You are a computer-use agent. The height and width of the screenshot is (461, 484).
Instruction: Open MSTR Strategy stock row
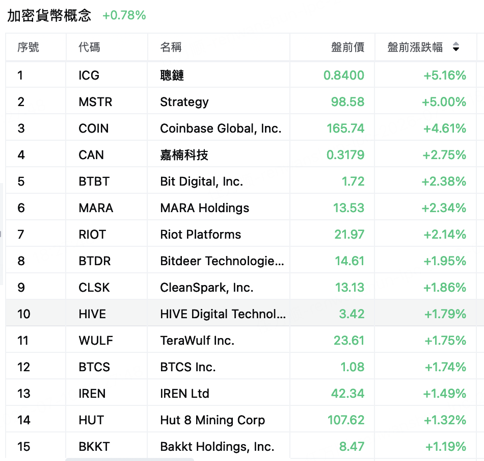(x=241, y=101)
